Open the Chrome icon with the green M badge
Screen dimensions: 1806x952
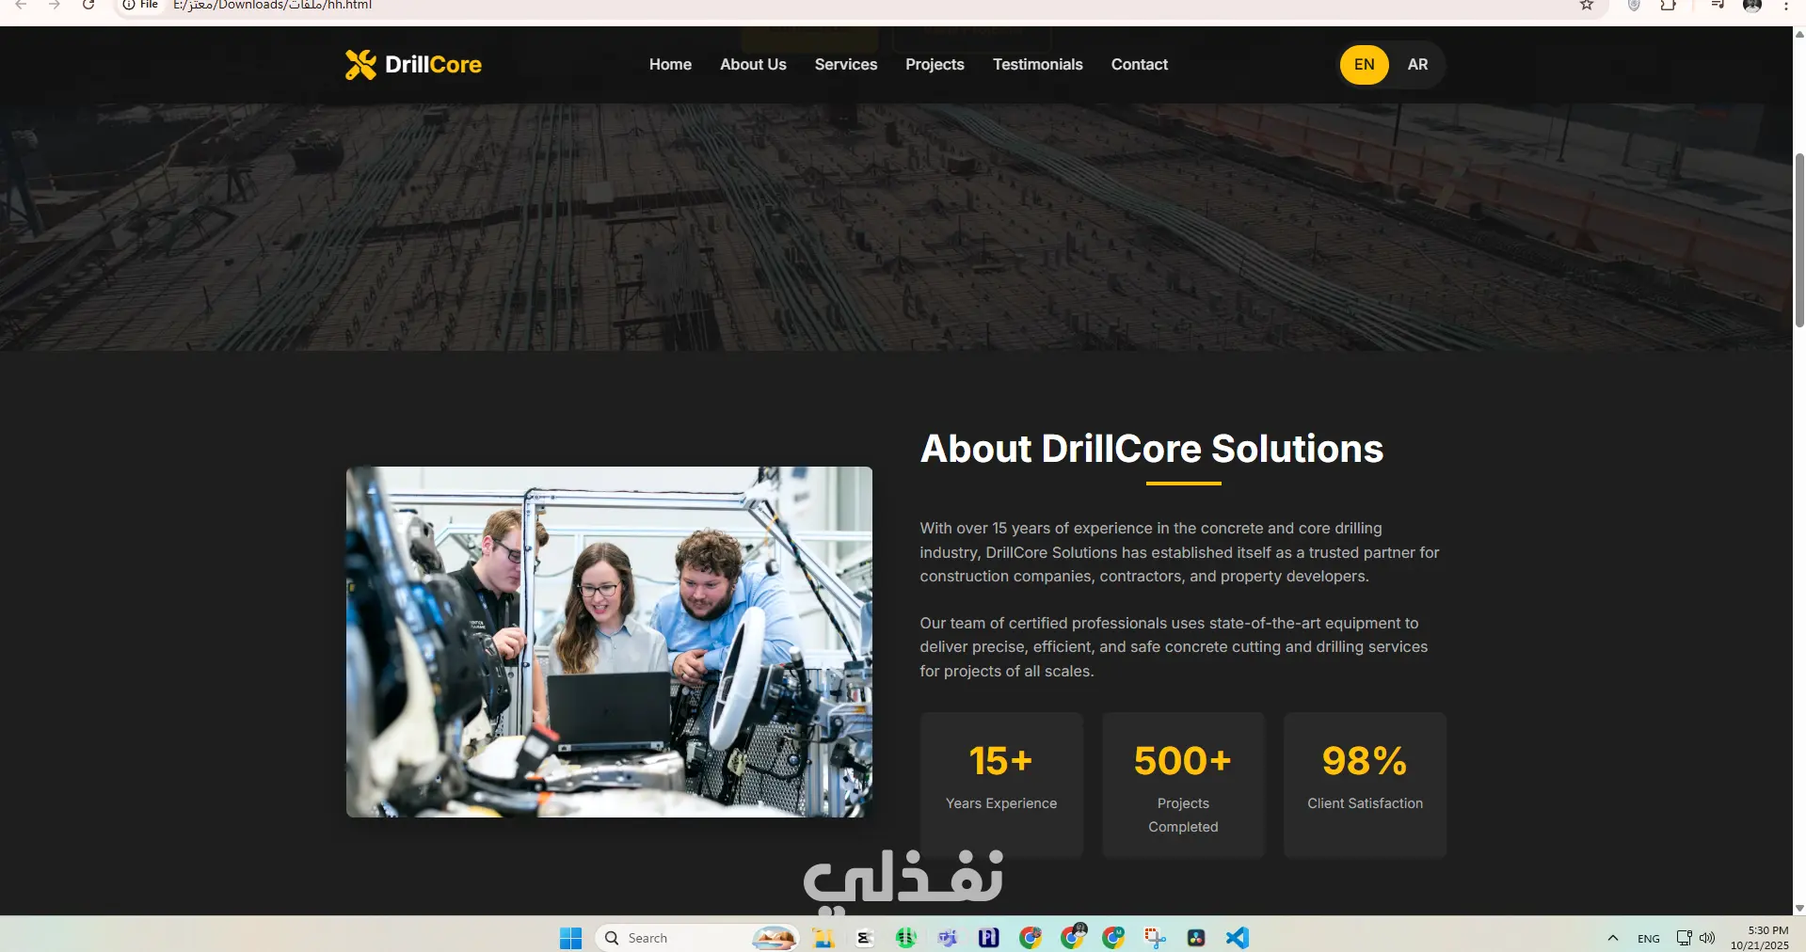click(x=1113, y=938)
